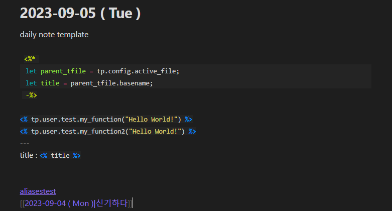Screen dimensions: 392x211
Task: Click the blue %> tag ending my_function2 line
Action: click(x=192, y=132)
